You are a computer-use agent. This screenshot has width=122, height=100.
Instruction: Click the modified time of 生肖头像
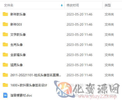79,45
